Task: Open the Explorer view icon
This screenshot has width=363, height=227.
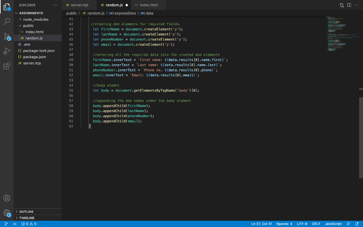Action: point(7,6)
